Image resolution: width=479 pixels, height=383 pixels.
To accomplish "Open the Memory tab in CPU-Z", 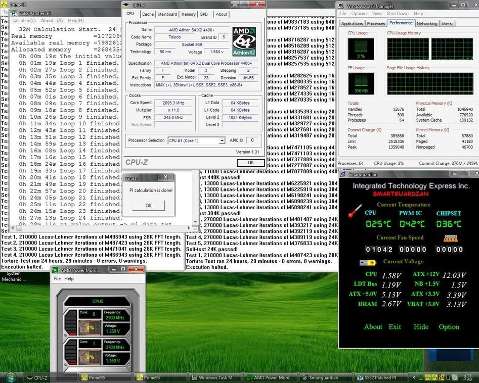I will coord(188,14).
